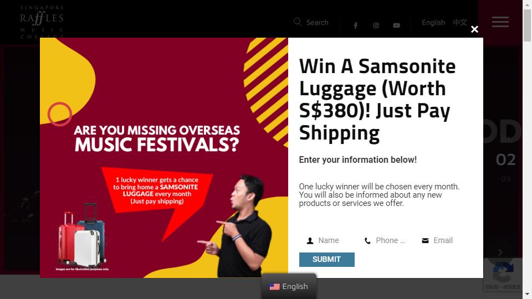Image resolution: width=532 pixels, height=299 pixels.
Task: Switch site language to 中文
Action: (x=460, y=22)
